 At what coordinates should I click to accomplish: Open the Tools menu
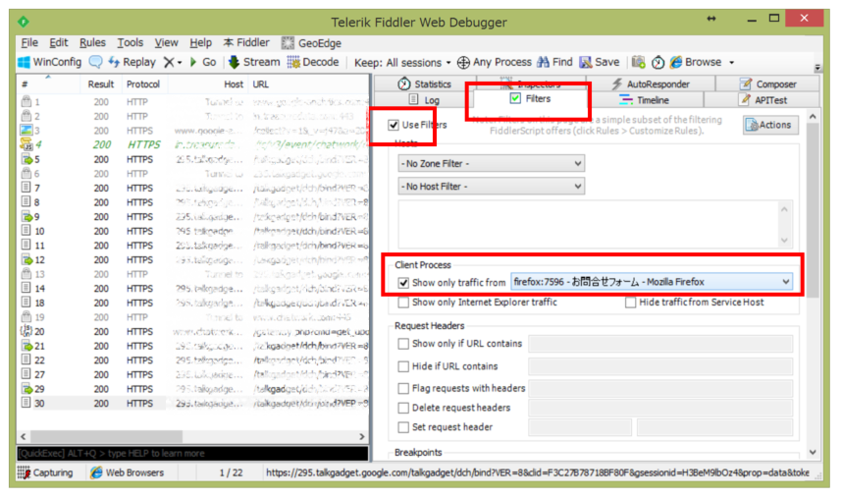[x=130, y=43]
